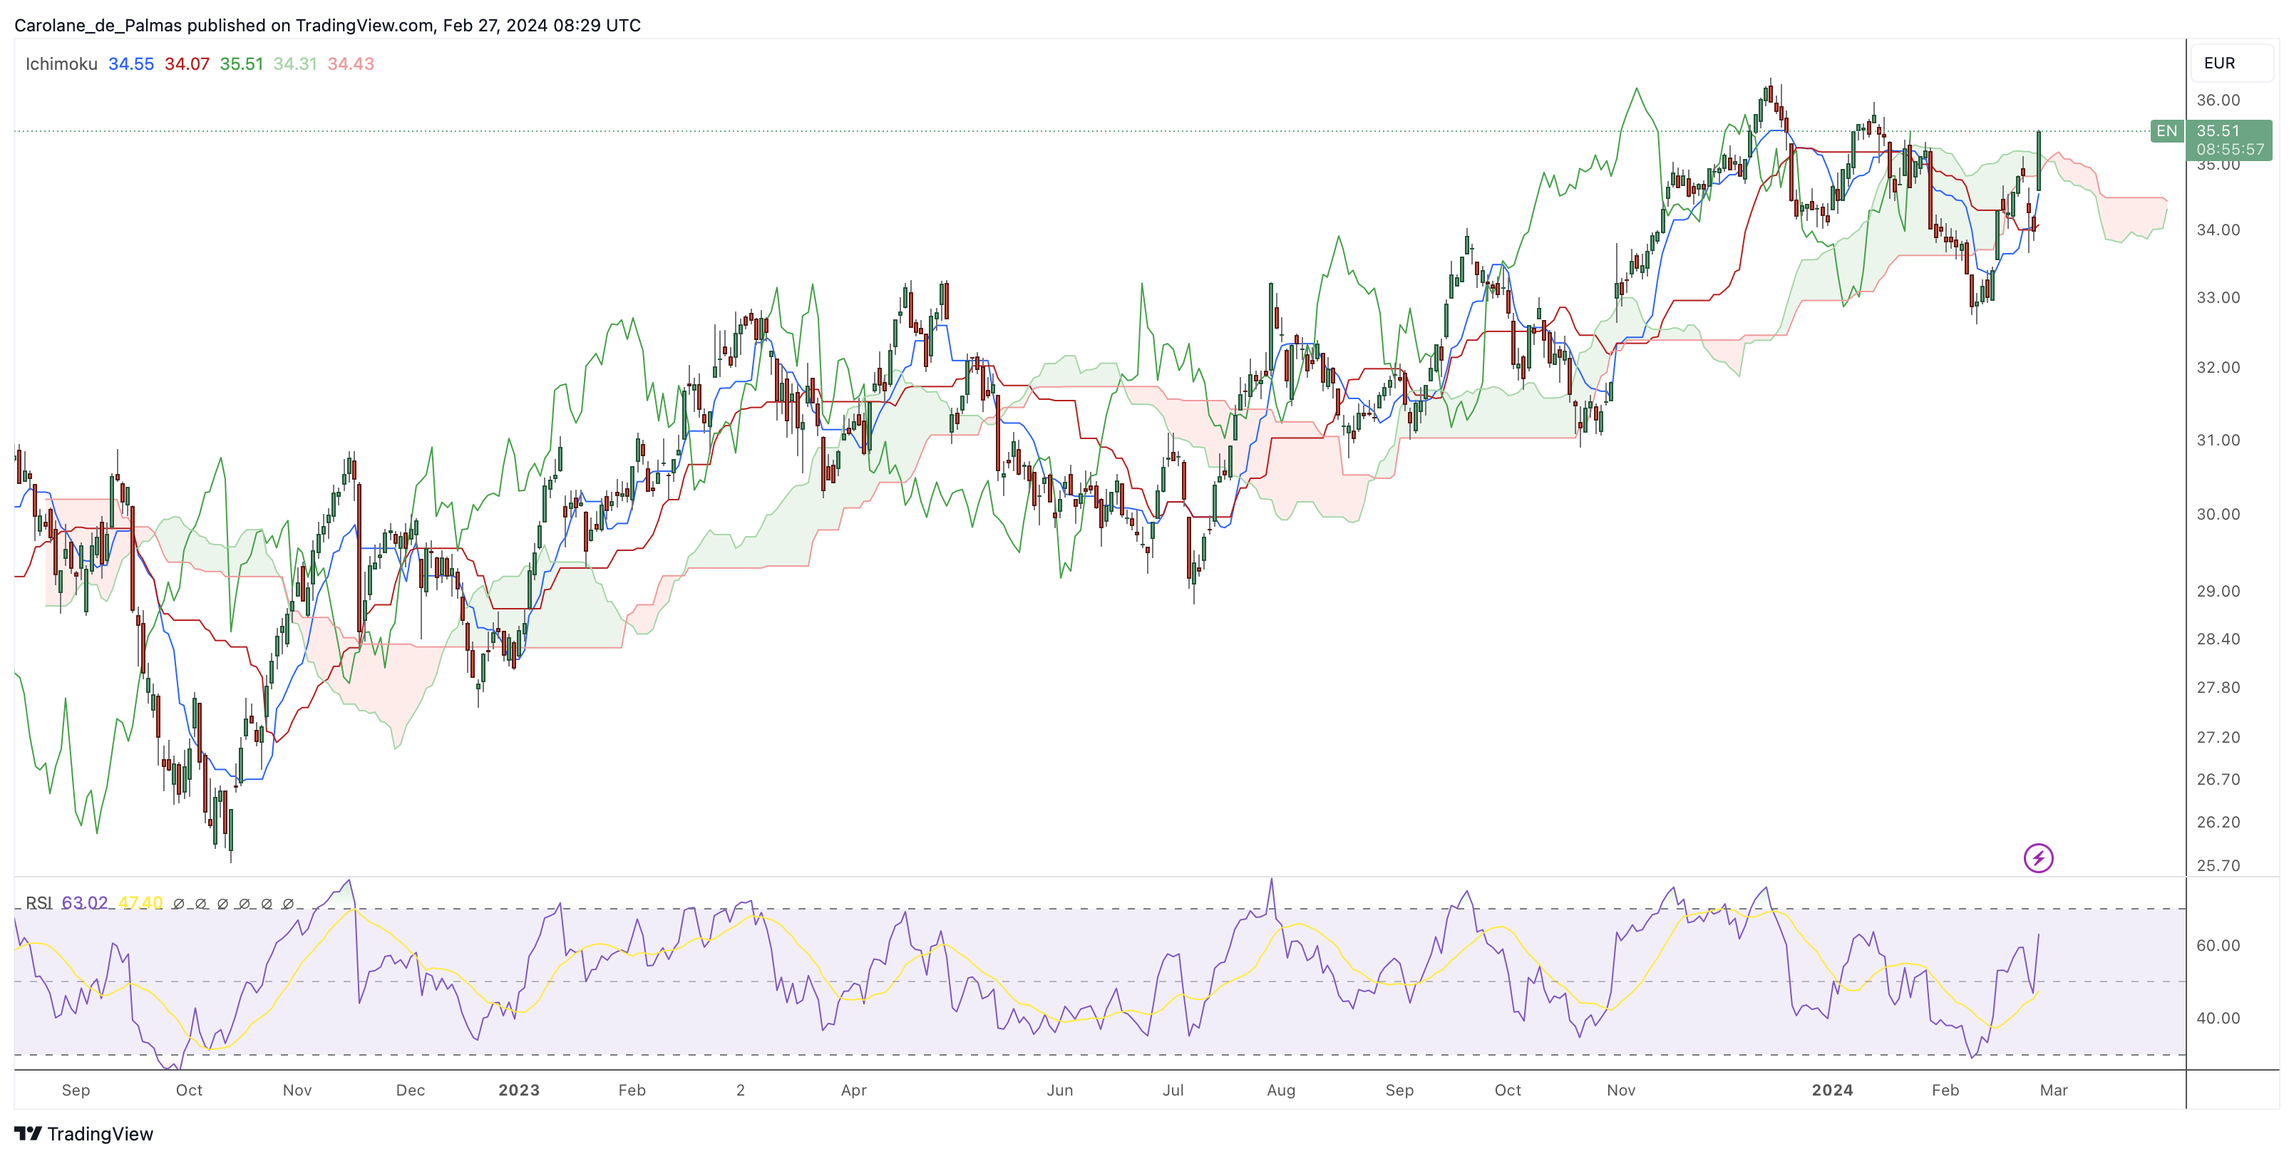Open the Ichimoku indicator legend

point(61,64)
